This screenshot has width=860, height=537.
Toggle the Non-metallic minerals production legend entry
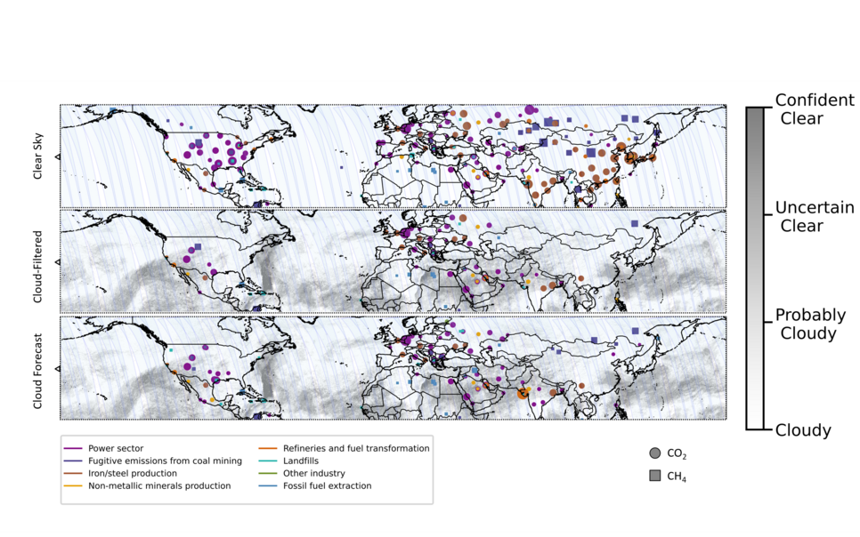click(x=71, y=486)
